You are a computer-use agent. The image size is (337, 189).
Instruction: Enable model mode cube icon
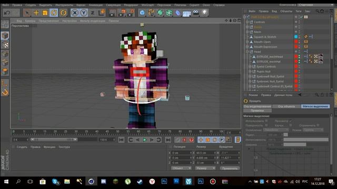(x=5, y=36)
